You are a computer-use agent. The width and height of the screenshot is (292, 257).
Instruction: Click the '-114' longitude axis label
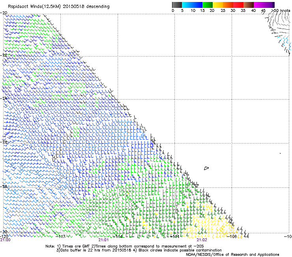(x=118, y=236)
